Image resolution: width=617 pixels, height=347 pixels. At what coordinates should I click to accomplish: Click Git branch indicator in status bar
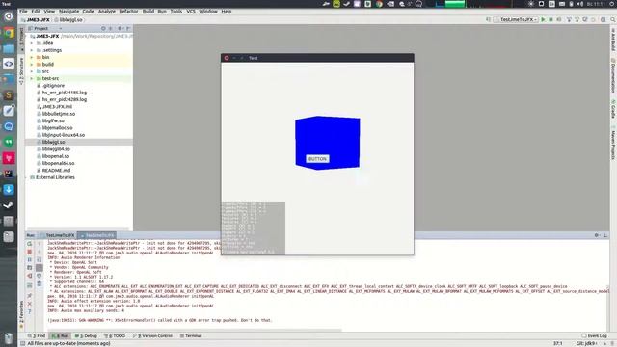(587, 343)
